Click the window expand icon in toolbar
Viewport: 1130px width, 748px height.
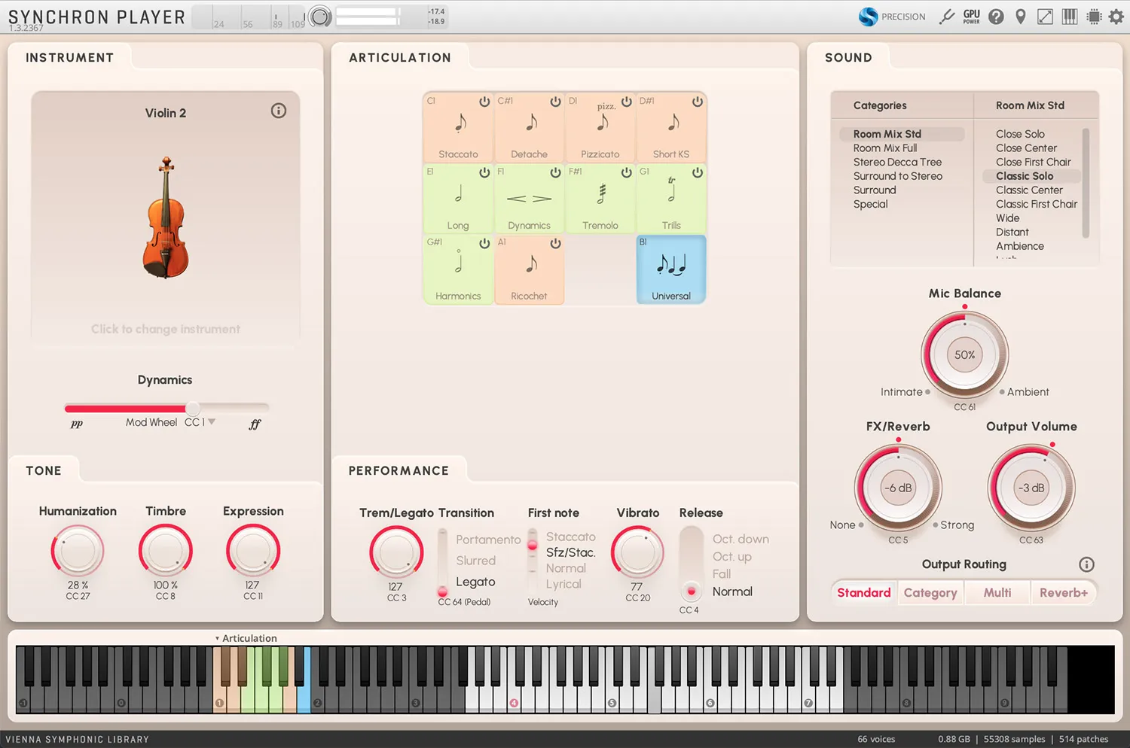[x=1045, y=17]
